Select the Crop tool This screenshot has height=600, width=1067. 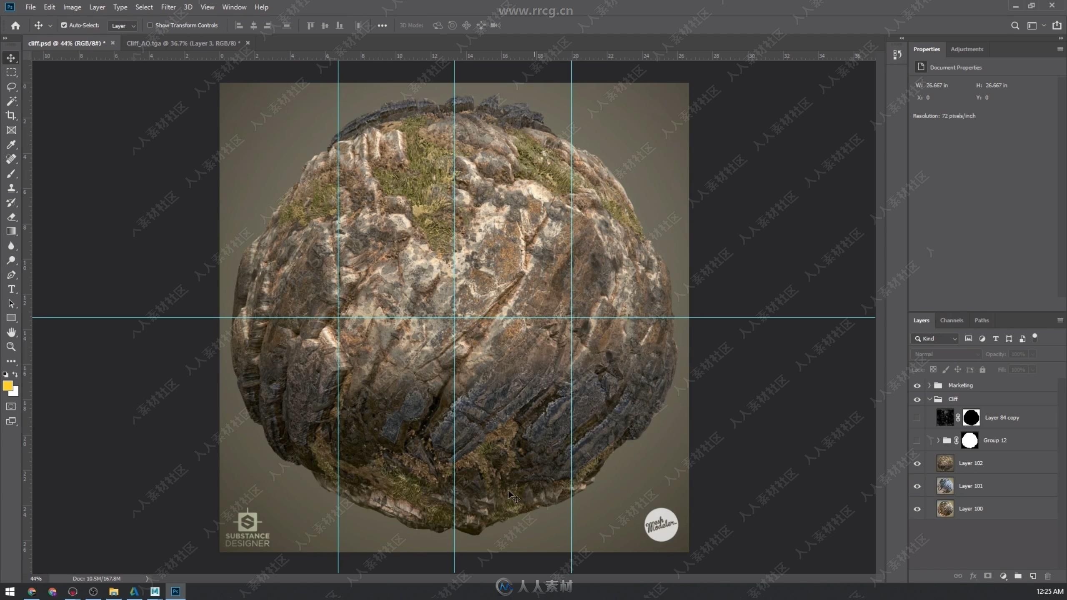coord(11,115)
